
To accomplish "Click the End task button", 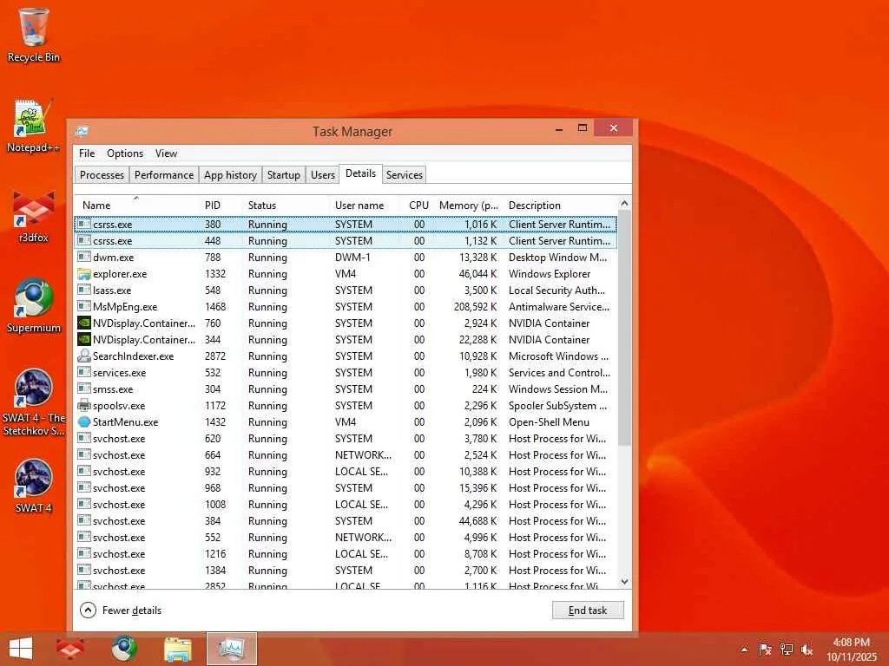I will pyautogui.click(x=588, y=610).
